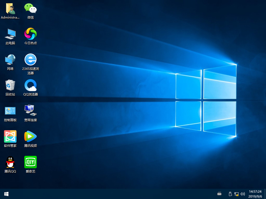Click the USB safely remove hardware icon
The height and width of the screenshot is (199, 266).
(x=230, y=194)
